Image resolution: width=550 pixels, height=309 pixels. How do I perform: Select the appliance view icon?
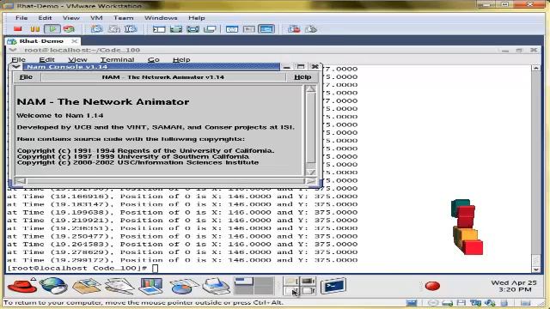pos(248,29)
